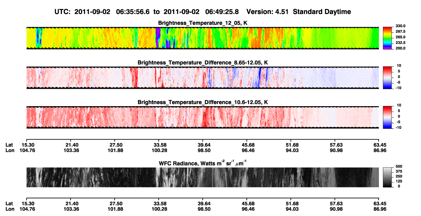Click the '250' WFC color bar label
The width and height of the screenshot is (421, 216).
[x=399, y=176]
